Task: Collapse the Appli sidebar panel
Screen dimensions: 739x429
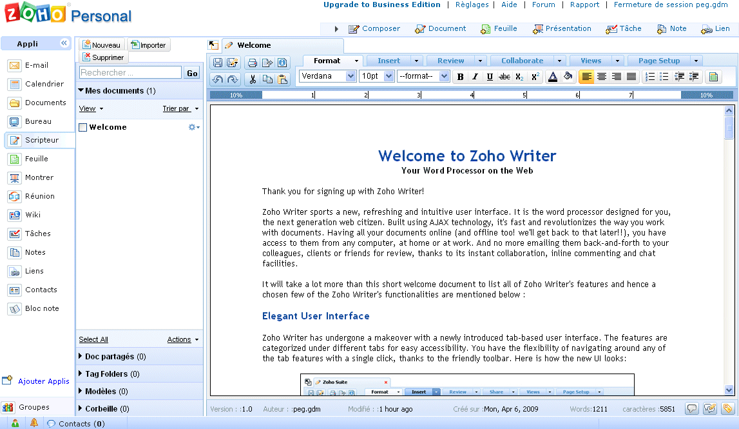Action: 64,43
